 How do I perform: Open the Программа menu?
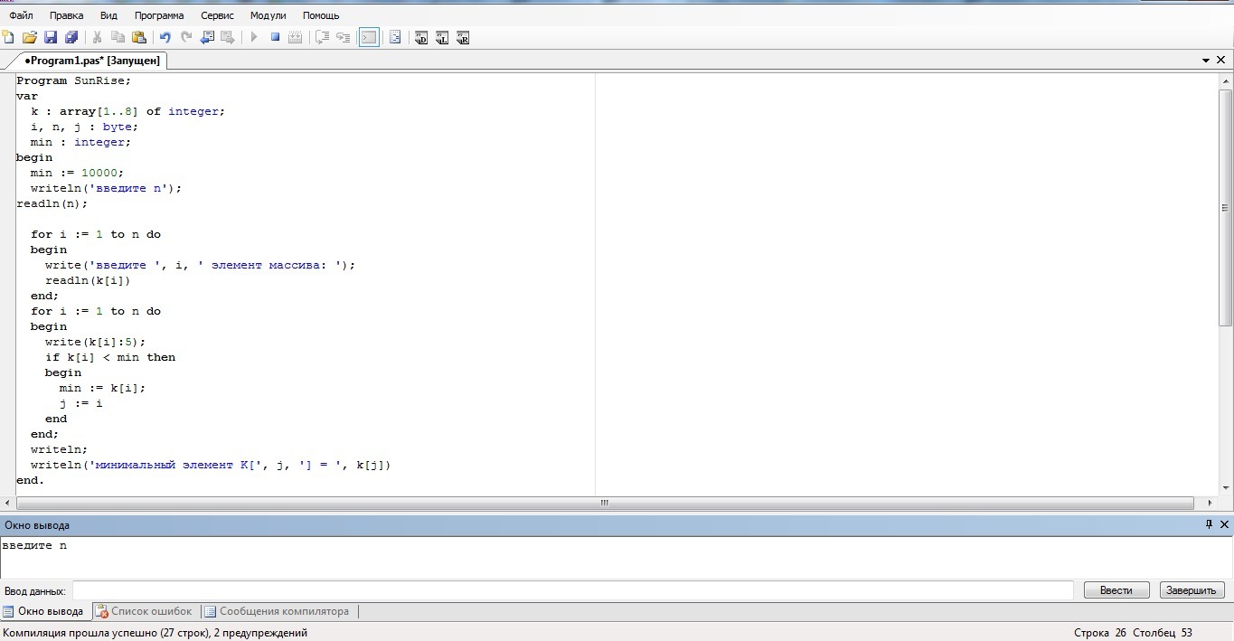(x=159, y=15)
